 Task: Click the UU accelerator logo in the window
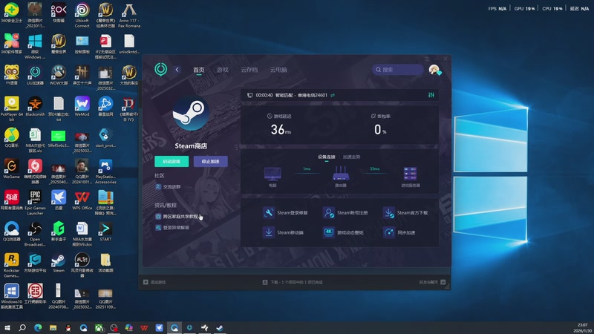(x=160, y=69)
